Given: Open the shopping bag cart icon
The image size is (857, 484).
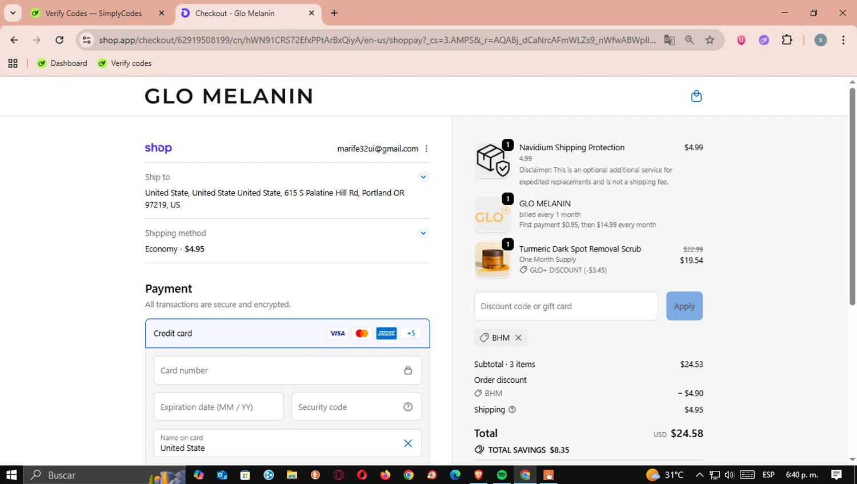Looking at the screenshot, I should [696, 96].
